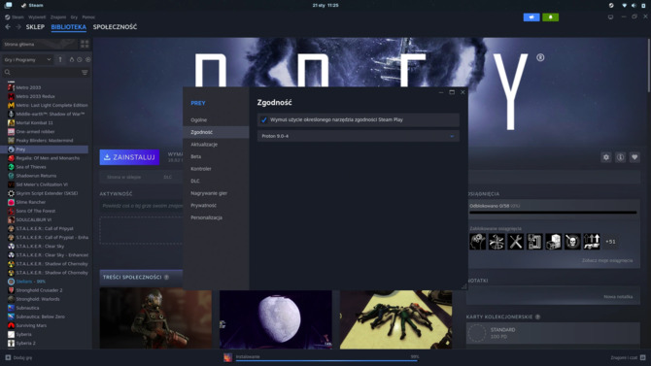Click the skull achievement icon
The height and width of the screenshot is (366, 651).
572,242
